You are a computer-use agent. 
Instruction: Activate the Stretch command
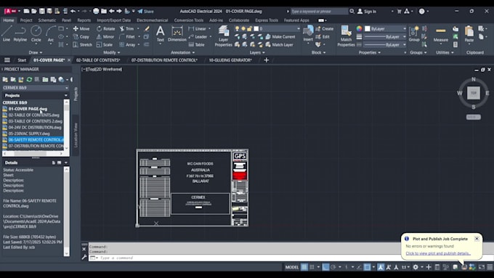[83, 45]
